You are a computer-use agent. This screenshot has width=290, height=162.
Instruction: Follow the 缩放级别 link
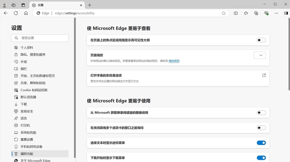click(x=174, y=61)
